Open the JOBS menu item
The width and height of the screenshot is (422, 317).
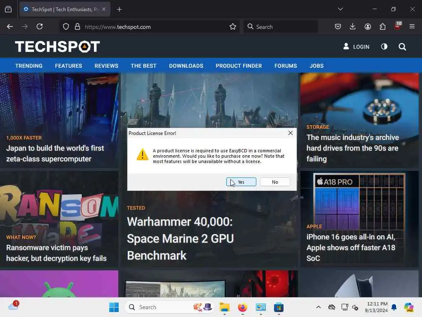click(x=316, y=66)
